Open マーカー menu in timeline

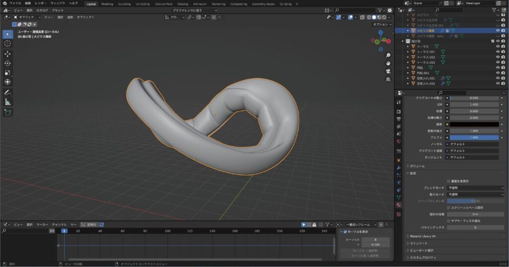[42, 224]
